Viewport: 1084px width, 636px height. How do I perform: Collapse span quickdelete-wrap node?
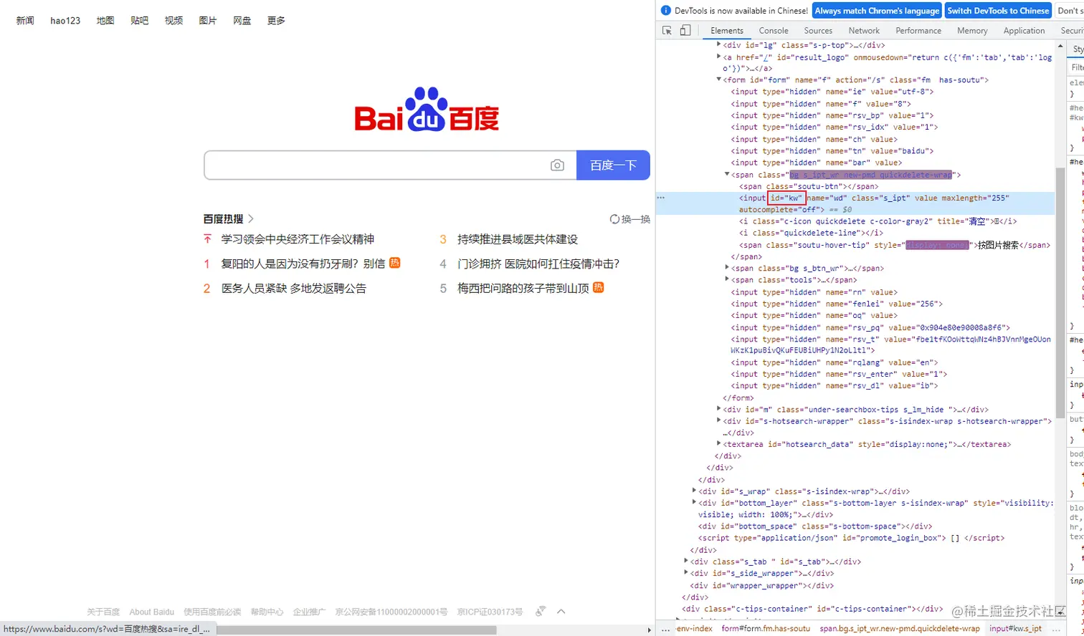pyautogui.click(x=727, y=174)
